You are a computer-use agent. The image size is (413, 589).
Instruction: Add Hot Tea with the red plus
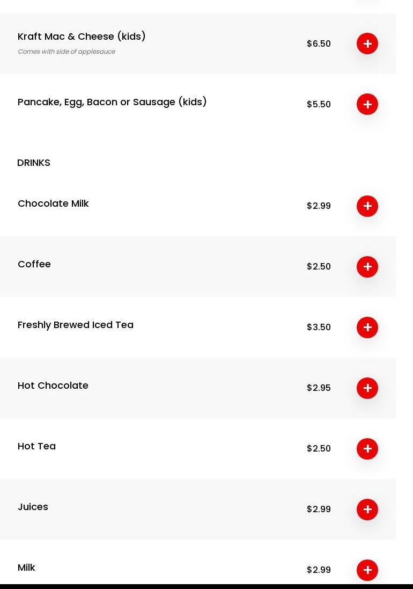tap(367, 449)
